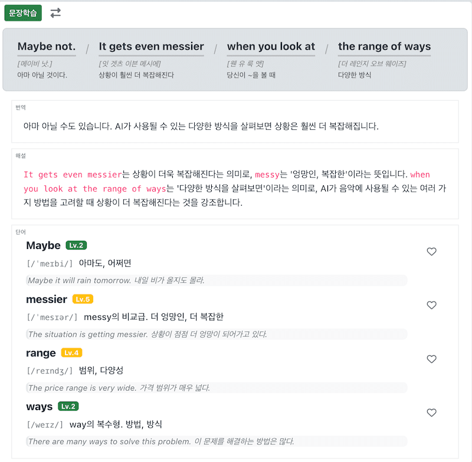
Task: Click the Lv.2 badge beside ways
Action: (68, 407)
